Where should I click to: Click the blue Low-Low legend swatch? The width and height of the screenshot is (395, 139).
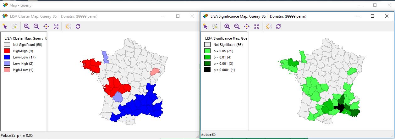point(7,57)
